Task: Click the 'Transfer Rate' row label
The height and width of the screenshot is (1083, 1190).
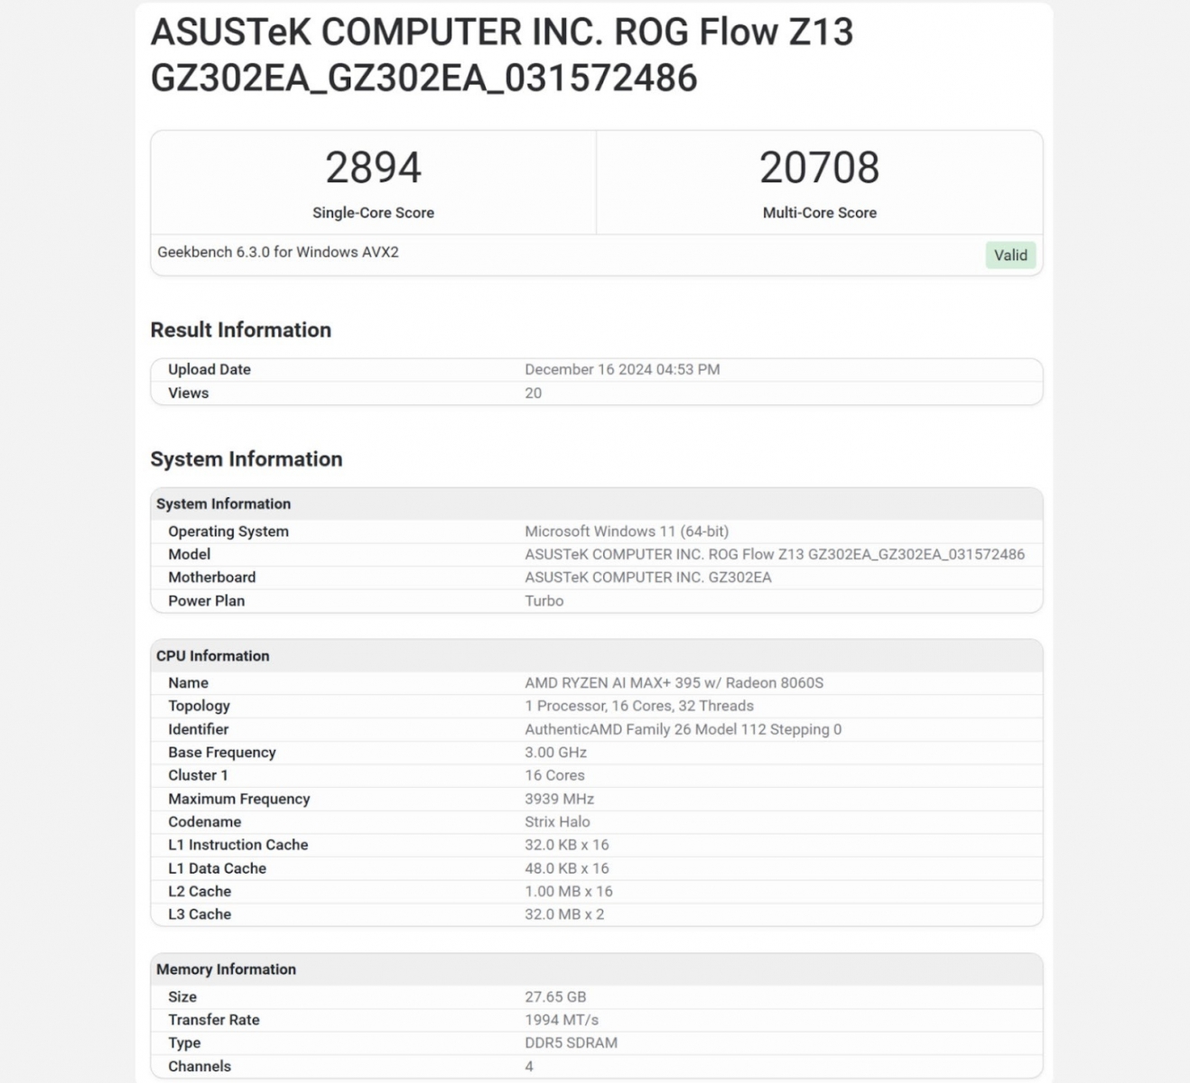Action: (213, 1020)
